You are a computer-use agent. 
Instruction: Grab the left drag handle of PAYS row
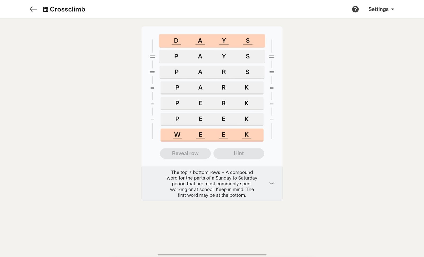[x=152, y=57]
